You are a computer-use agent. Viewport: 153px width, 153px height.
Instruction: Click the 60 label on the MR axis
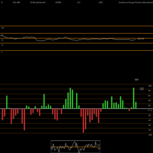coord(149,96)
